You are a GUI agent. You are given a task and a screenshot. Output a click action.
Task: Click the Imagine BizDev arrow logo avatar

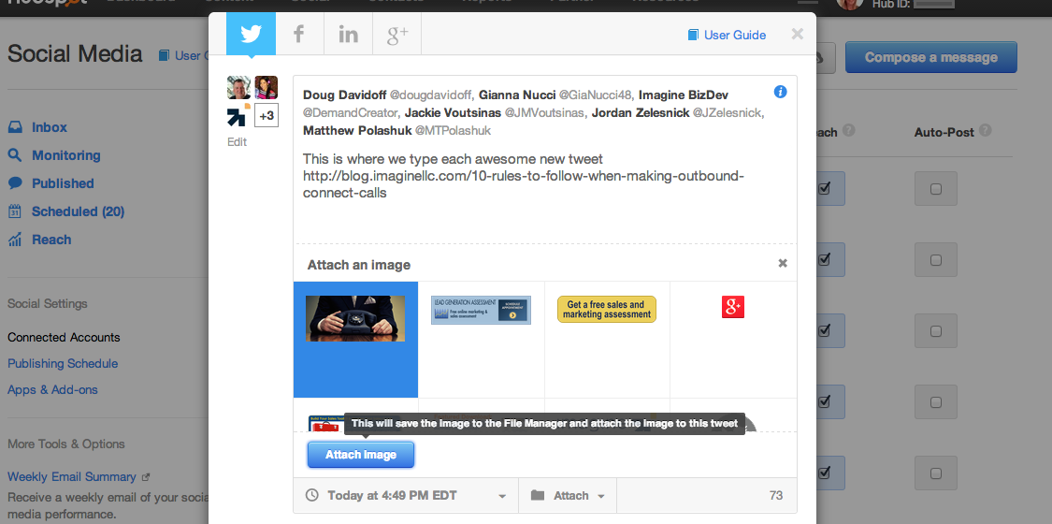point(238,115)
